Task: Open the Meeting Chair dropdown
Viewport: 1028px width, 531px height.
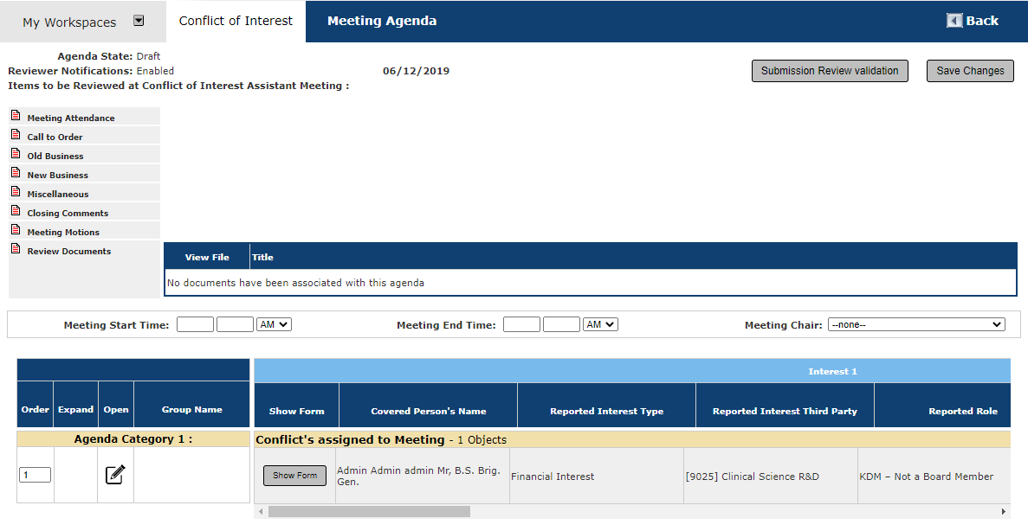Action: coord(916,325)
